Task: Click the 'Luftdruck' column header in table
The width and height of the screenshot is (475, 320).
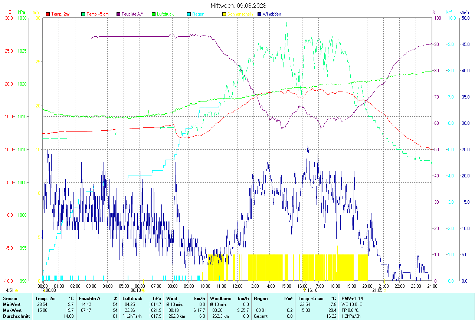Action: (x=132, y=298)
